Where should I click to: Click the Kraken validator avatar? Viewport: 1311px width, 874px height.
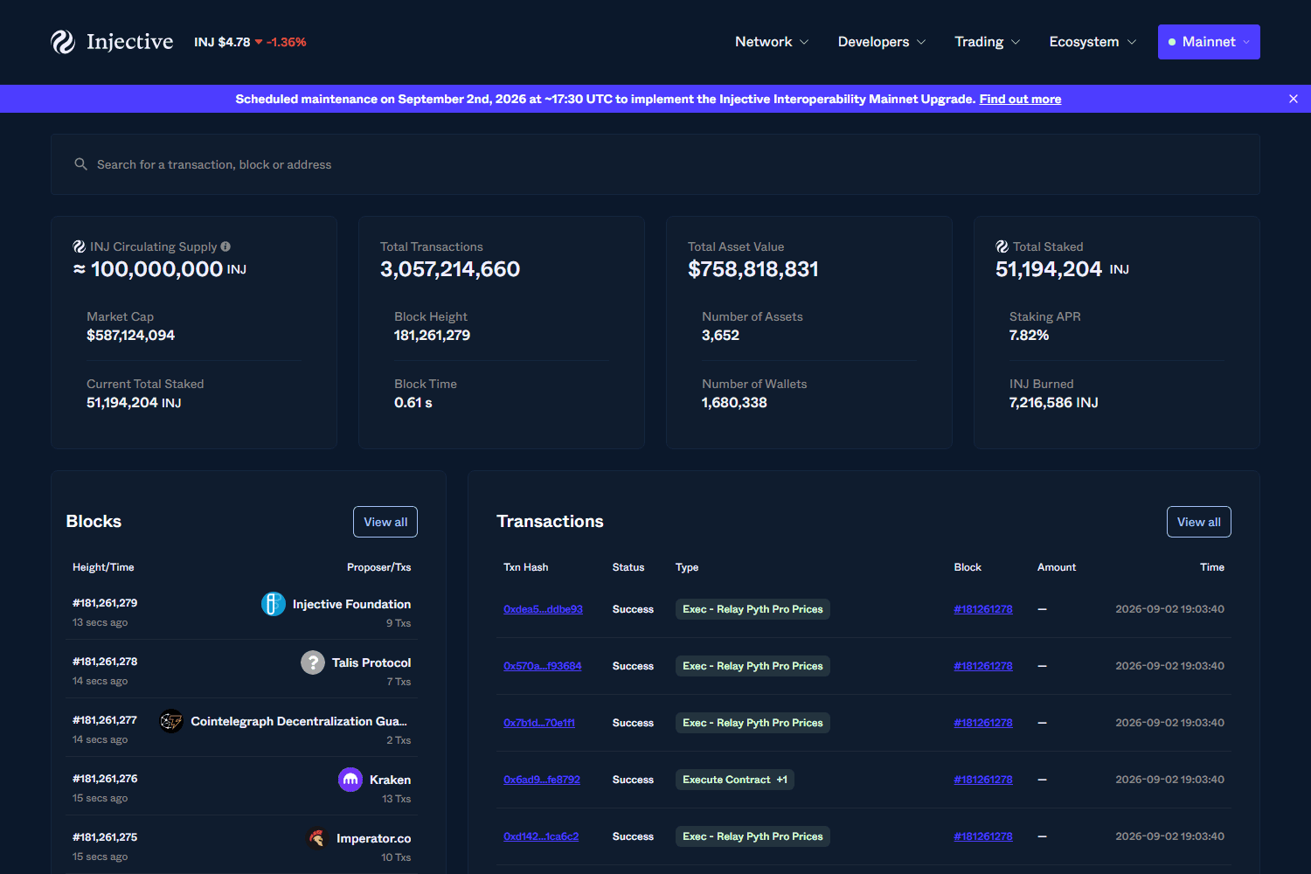[x=350, y=780]
